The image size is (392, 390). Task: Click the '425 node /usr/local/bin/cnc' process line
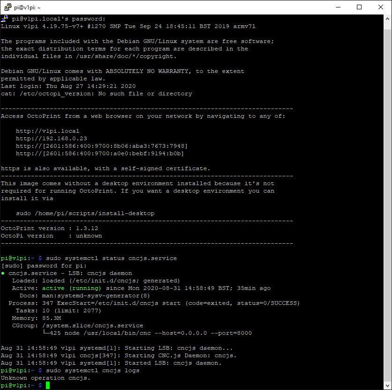click(147, 333)
